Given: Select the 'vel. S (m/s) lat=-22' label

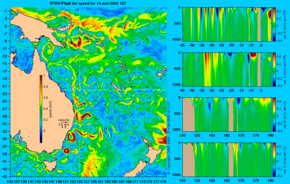Looking at the screenshot, I should (x=285, y=160).
